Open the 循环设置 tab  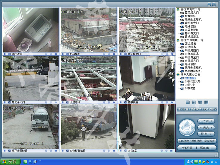183,109
